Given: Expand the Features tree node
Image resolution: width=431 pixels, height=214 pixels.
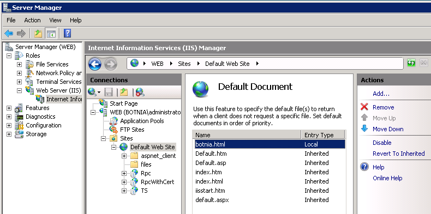Looking at the screenshot, I should [9, 108].
